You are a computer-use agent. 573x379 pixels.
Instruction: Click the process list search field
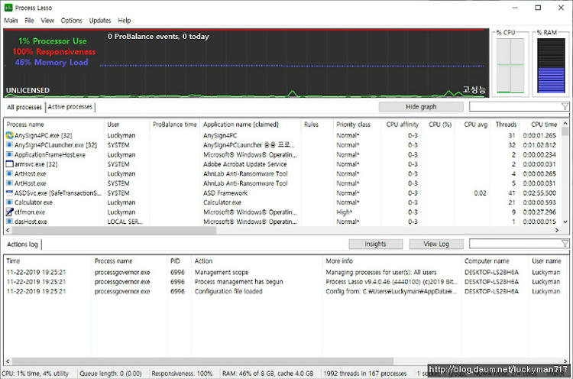pos(515,107)
